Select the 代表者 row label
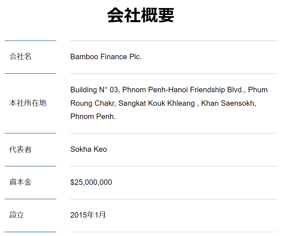Screen dimensions: 281x236 tap(20, 149)
